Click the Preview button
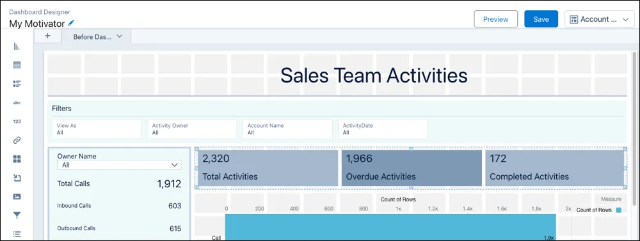640x241 pixels. pos(495,19)
